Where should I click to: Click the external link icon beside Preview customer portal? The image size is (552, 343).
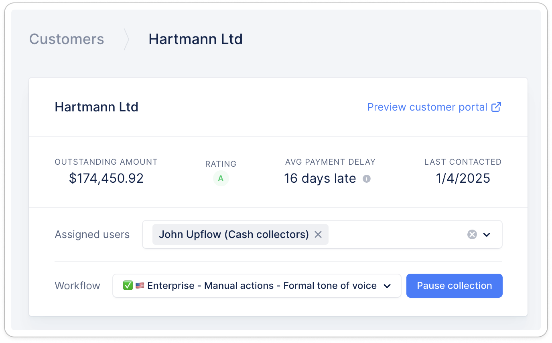pyautogui.click(x=496, y=107)
